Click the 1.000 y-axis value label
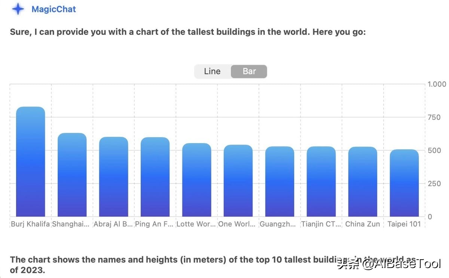Viewport: 449px width, 278px height. (x=437, y=84)
